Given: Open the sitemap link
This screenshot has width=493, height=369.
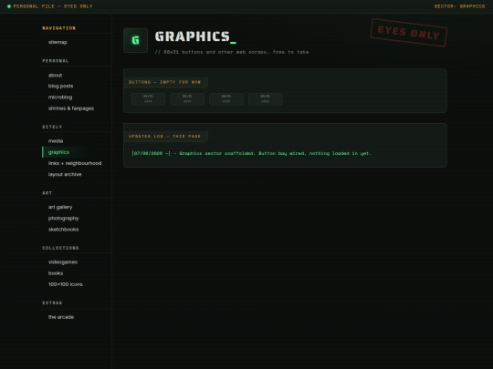Looking at the screenshot, I should 58,42.
